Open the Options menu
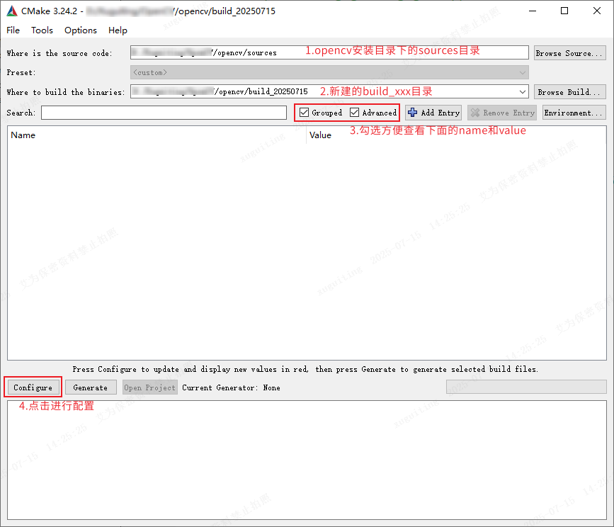614x527 pixels. point(80,30)
